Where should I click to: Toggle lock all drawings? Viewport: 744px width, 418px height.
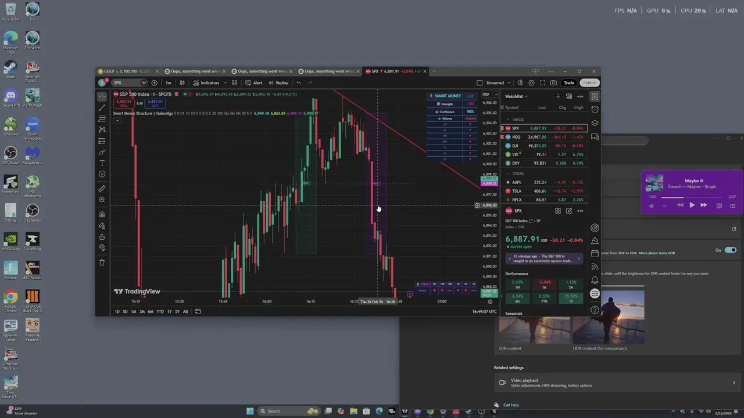pyautogui.click(x=102, y=236)
